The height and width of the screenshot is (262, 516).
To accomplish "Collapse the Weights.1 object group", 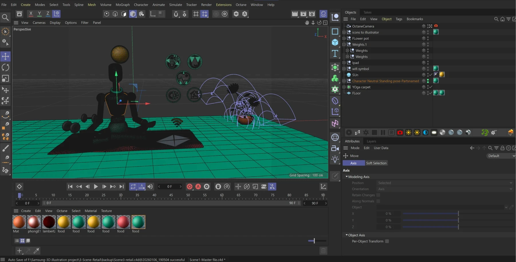I will 344,44.
